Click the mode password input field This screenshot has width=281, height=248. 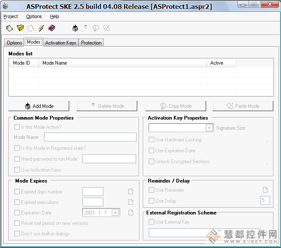click(x=109, y=159)
